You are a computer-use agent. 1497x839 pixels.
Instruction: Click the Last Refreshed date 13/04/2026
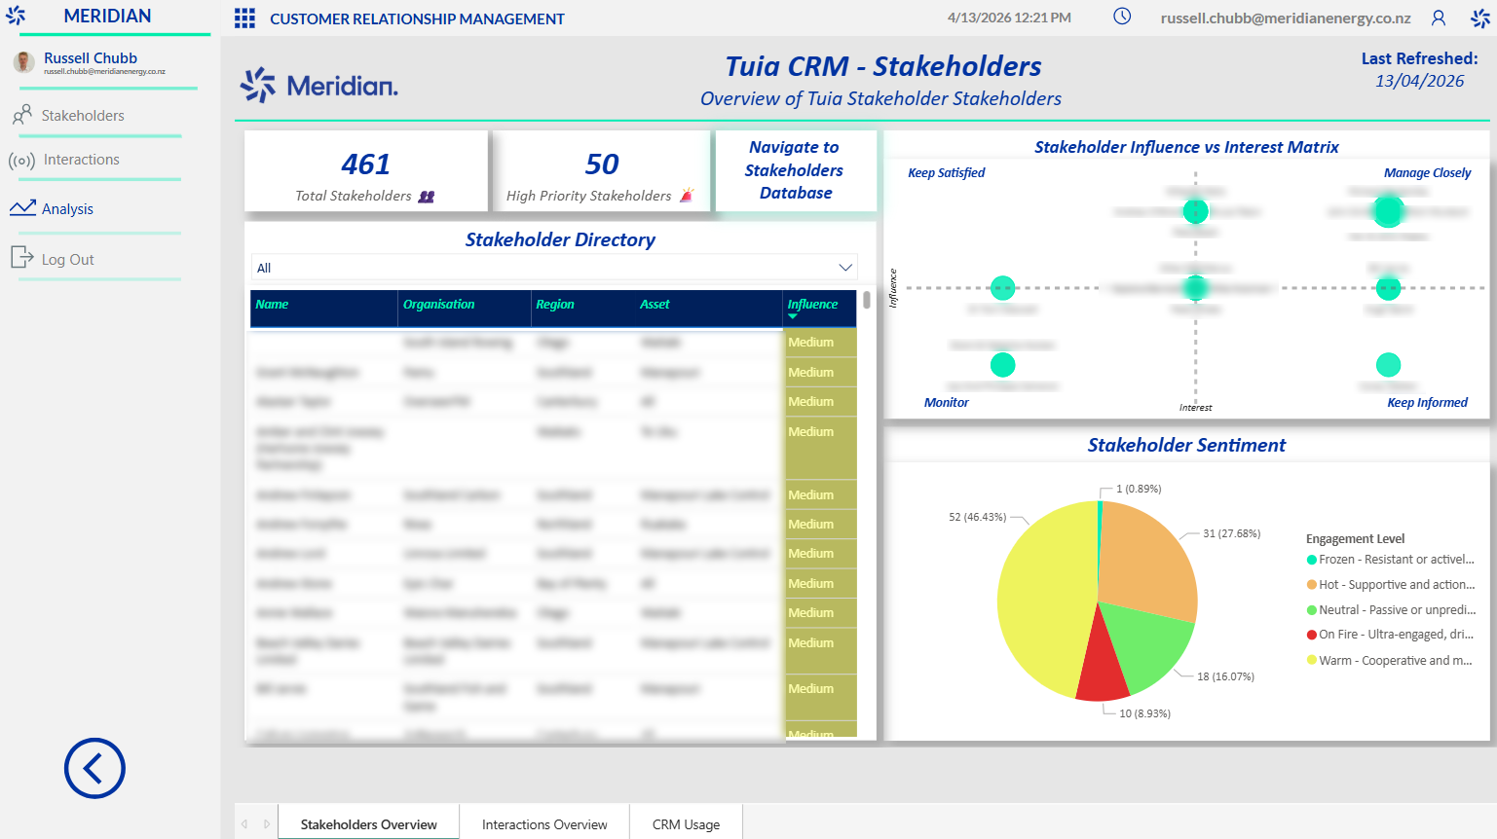[x=1419, y=81]
